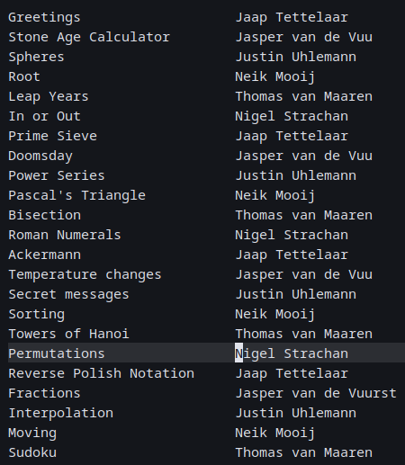Click the Prime Sieve entry
This screenshot has width=405, height=465.
point(52,137)
